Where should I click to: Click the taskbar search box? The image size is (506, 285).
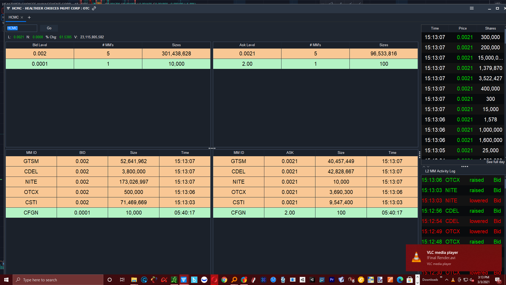tap(58, 280)
